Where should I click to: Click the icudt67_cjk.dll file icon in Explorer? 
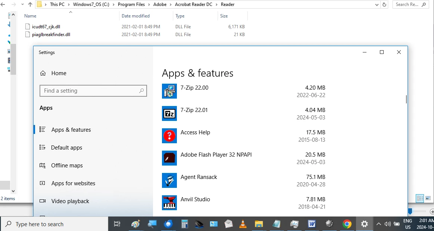coord(27,27)
